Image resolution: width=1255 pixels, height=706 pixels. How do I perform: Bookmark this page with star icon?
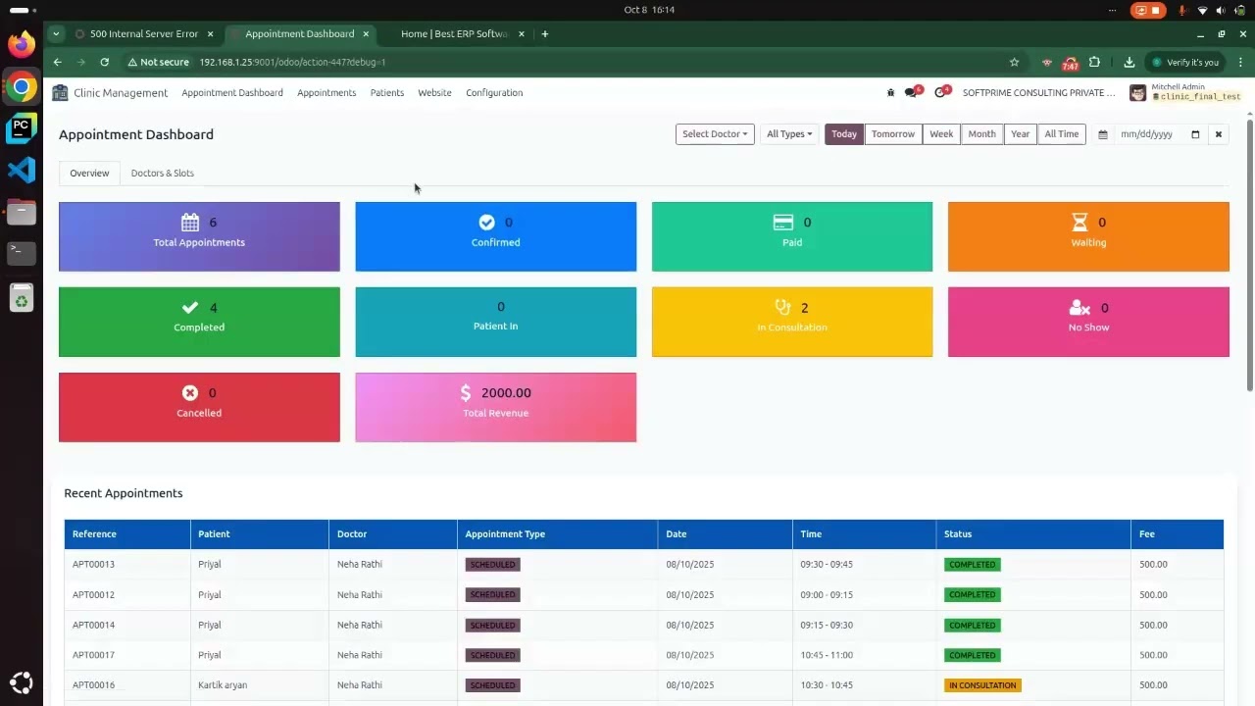coord(1014,62)
